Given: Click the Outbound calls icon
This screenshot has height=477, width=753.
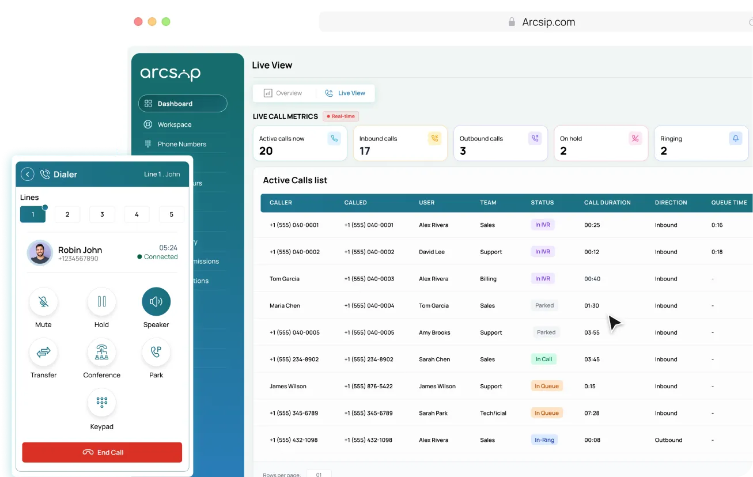Looking at the screenshot, I should point(535,138).
